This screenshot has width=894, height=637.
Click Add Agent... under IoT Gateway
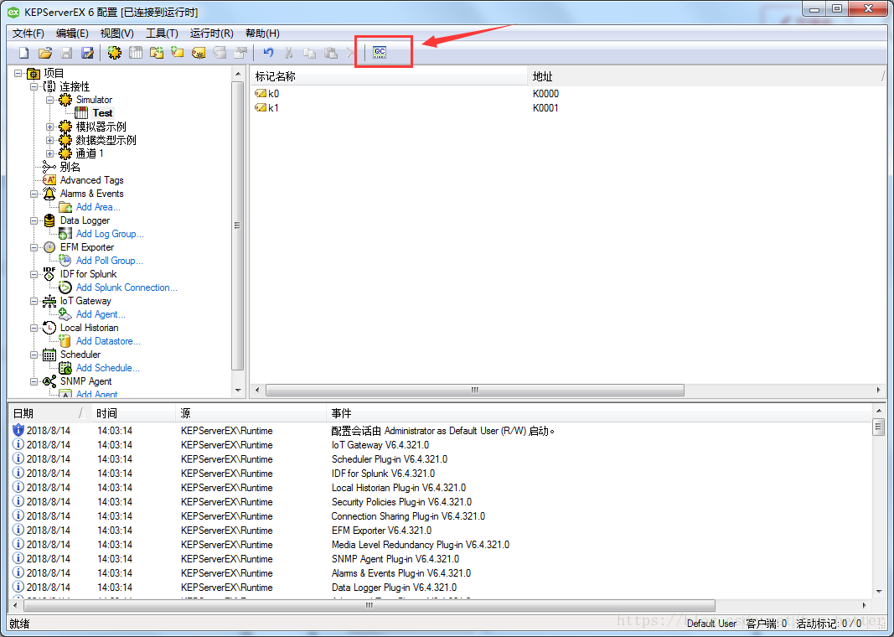pyautogui.click(x=101, y=314)
